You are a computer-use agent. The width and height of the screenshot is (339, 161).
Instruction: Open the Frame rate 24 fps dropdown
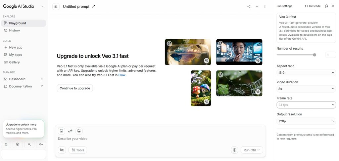(306, 105)
